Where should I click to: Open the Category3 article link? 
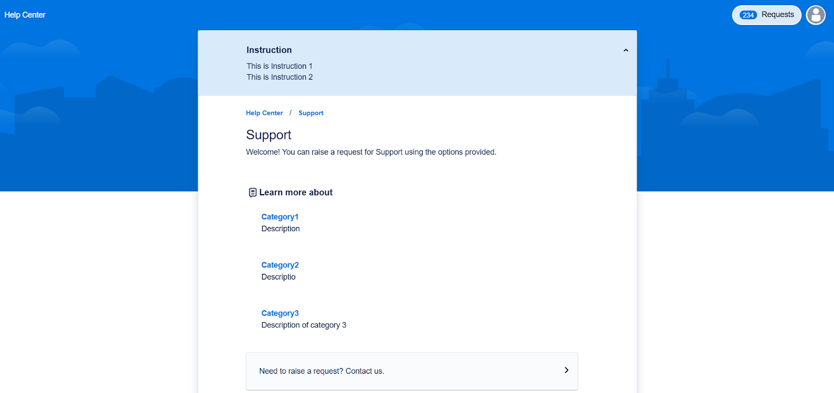point(280,313)
